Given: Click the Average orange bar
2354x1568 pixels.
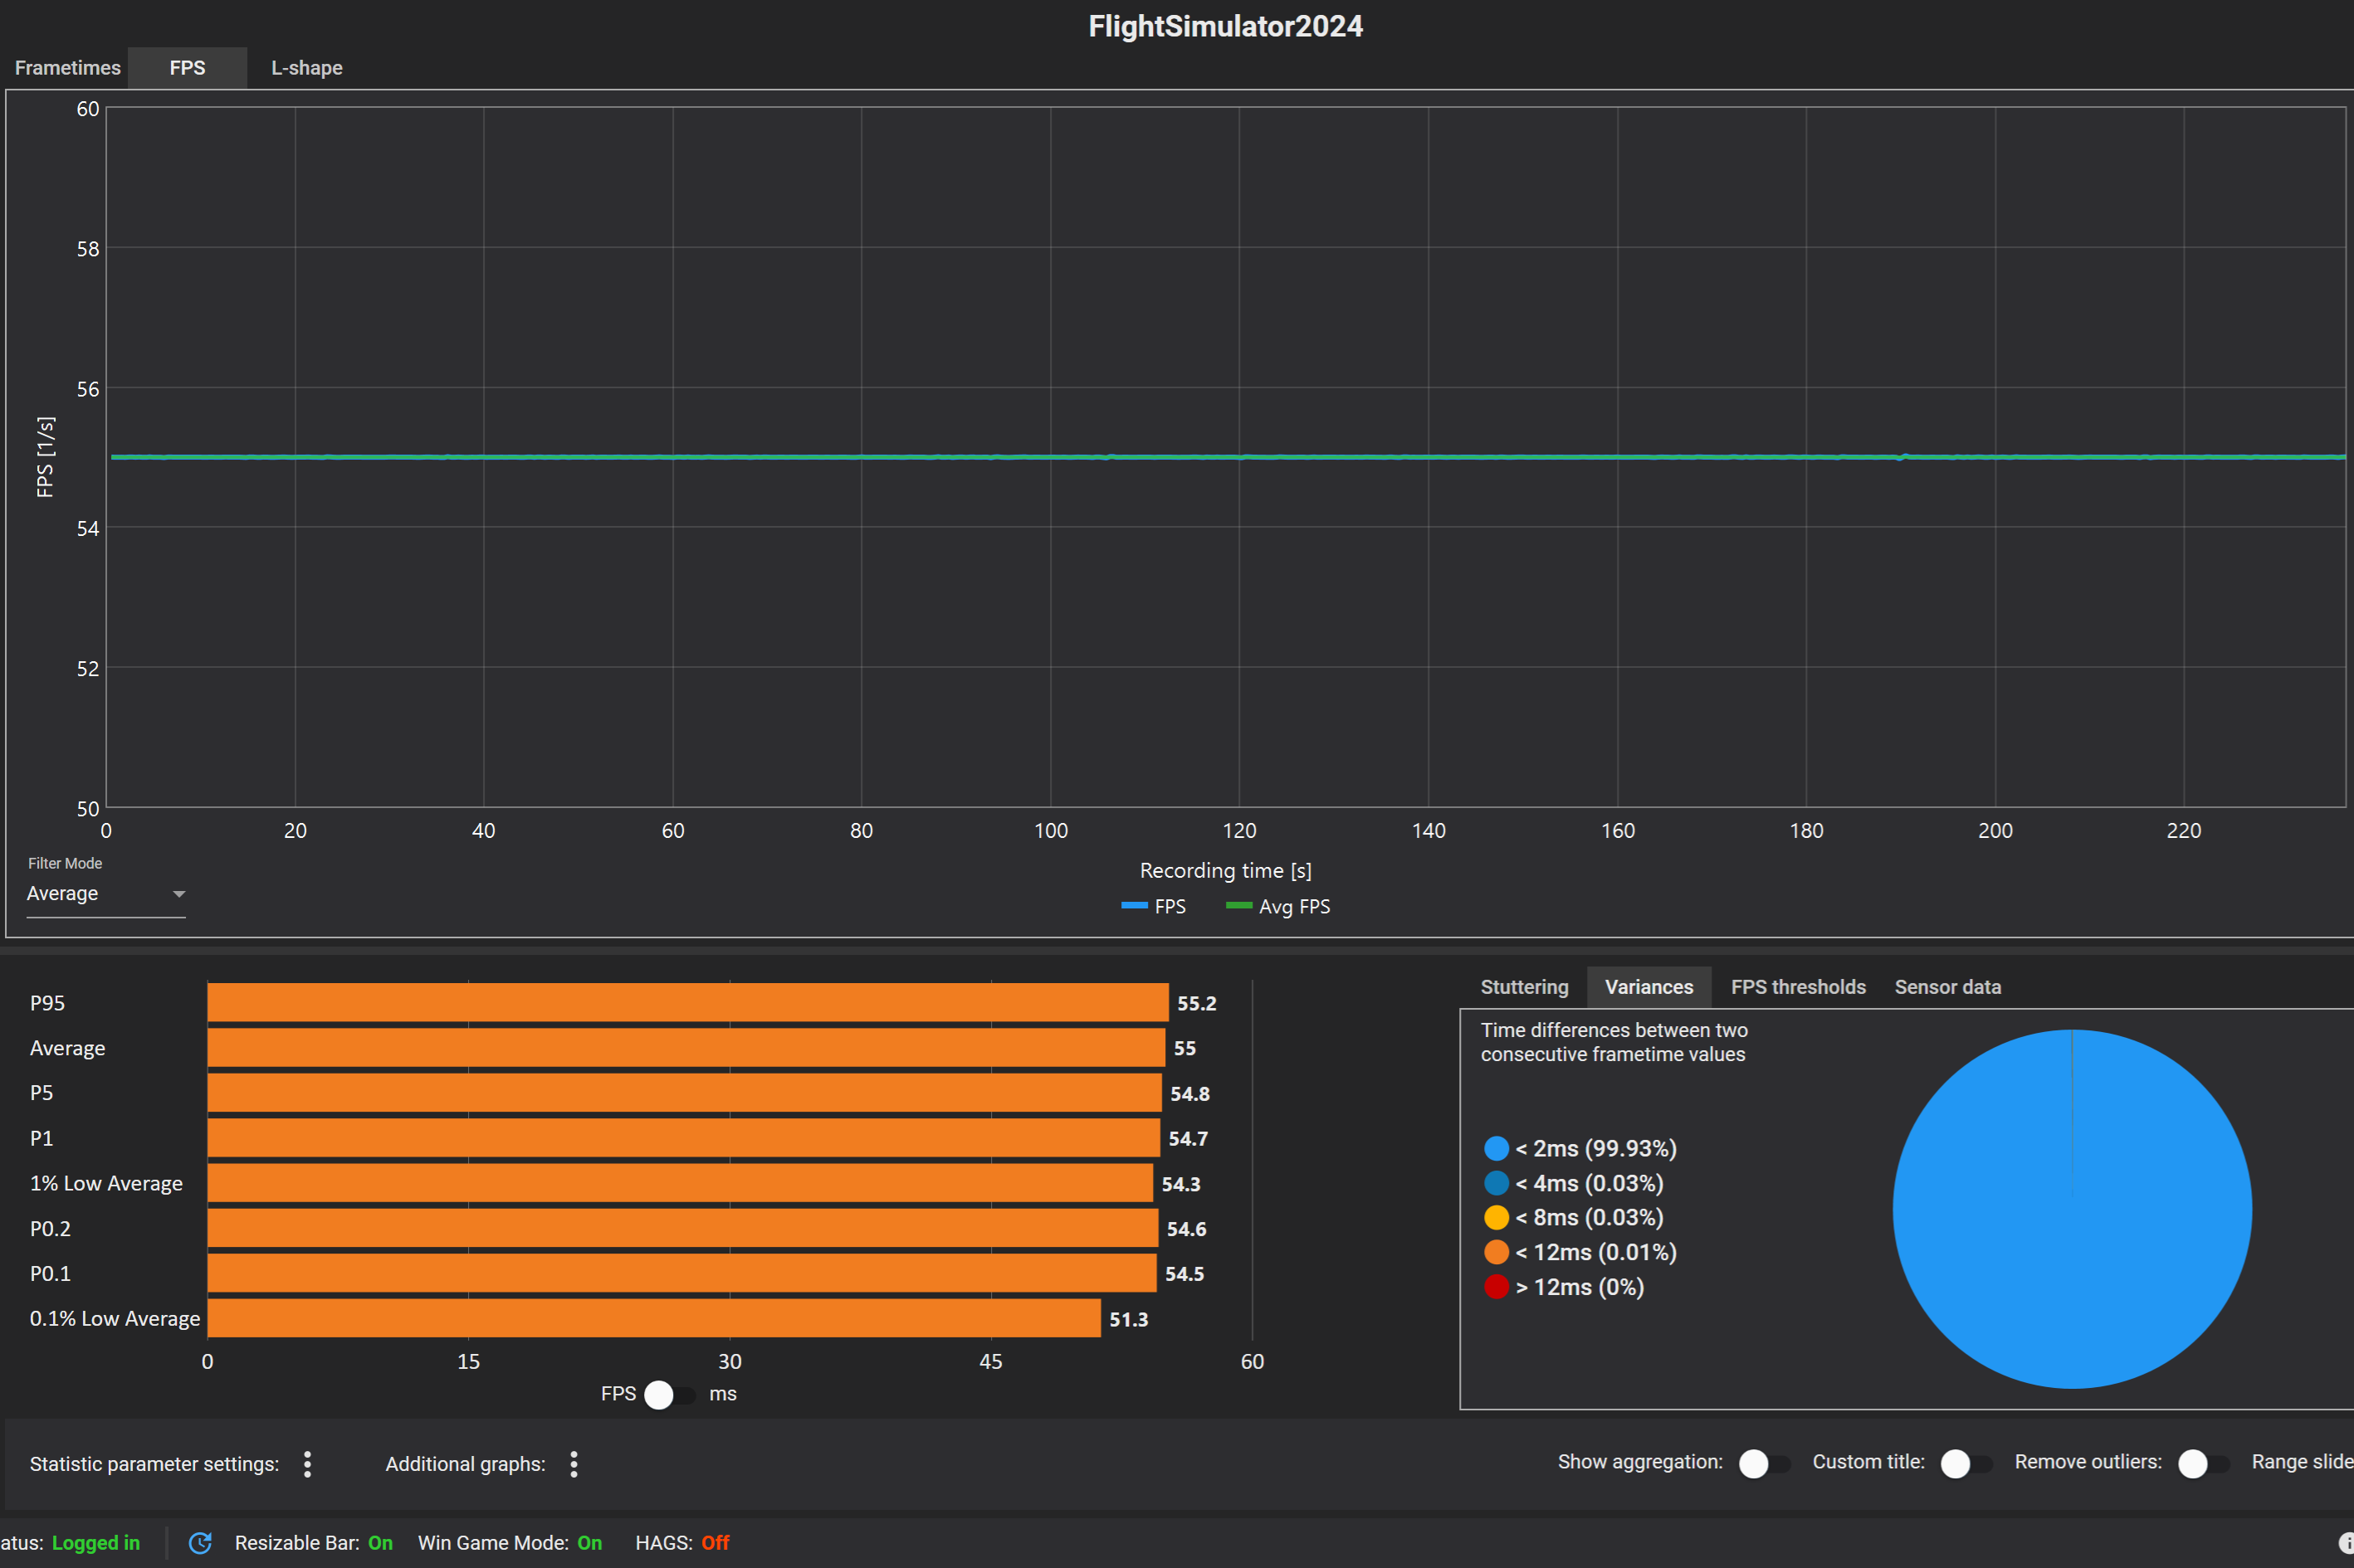Looking at the screenshot, I should 686,1048.
